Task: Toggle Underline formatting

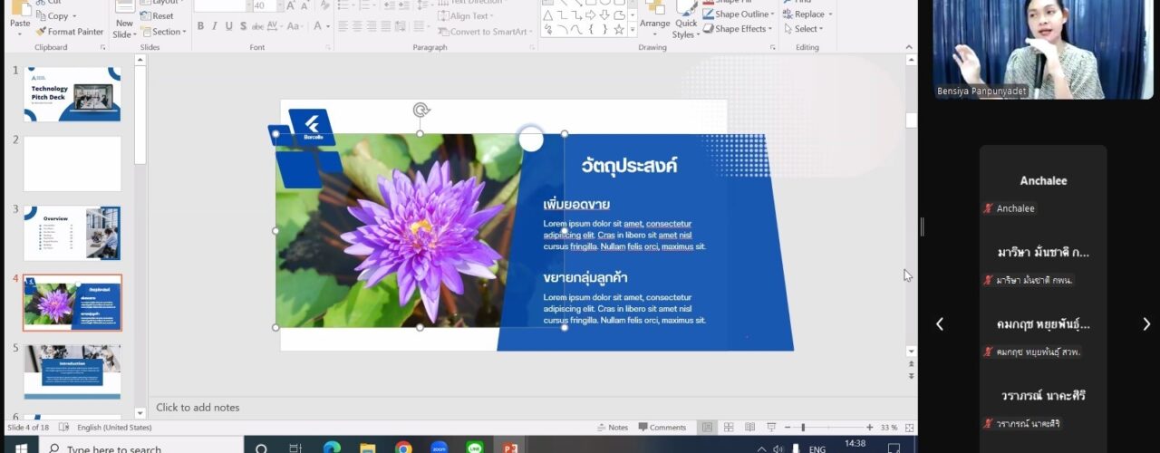Action: [x=229, y=26]
